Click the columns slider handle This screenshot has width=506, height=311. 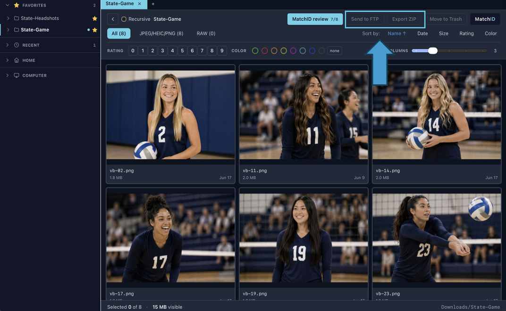coord(433,50)
